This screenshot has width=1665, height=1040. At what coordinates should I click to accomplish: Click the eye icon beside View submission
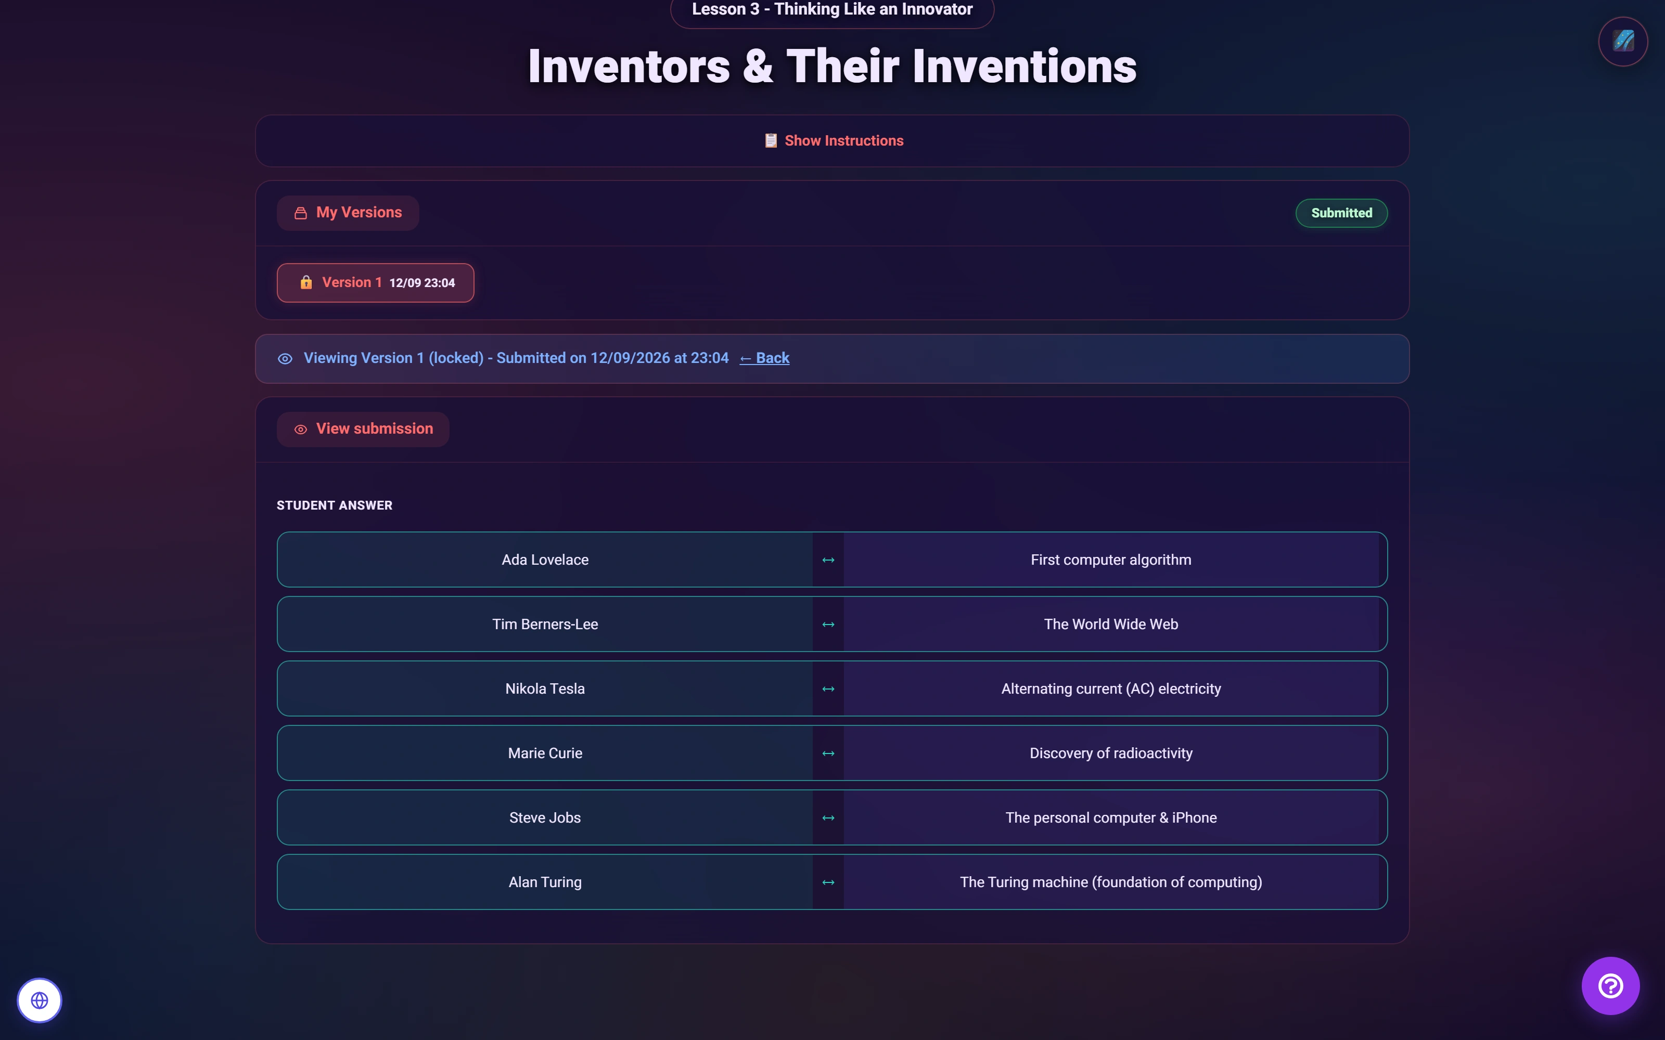(301, 429)
